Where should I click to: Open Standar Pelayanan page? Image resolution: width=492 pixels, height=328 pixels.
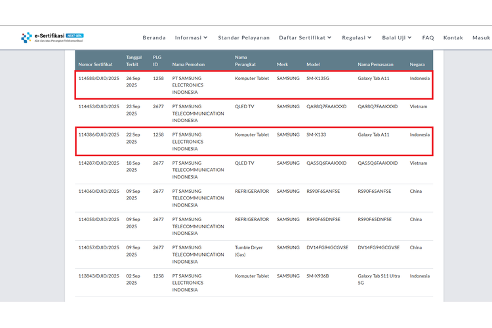pos(244,37)
